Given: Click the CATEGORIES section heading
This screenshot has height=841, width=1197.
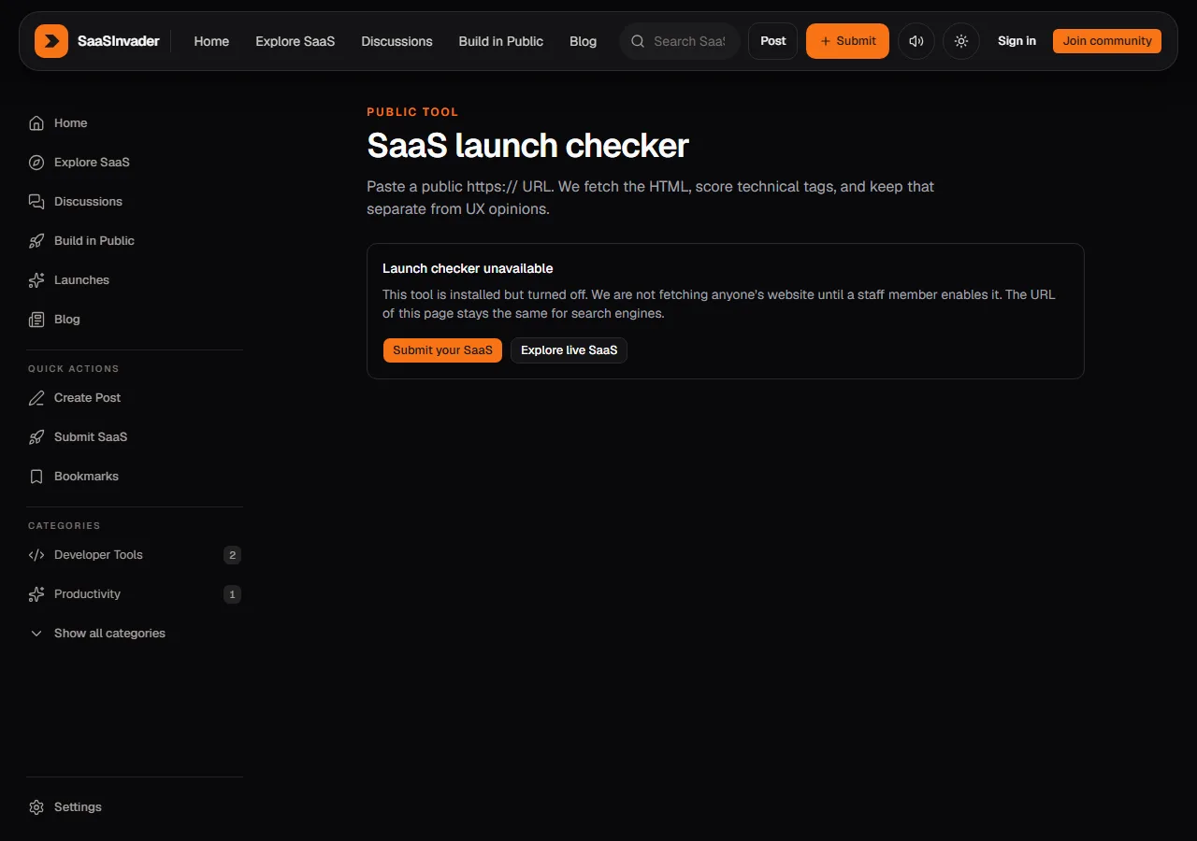Looking at the screenshot, I should click(65, 526).
